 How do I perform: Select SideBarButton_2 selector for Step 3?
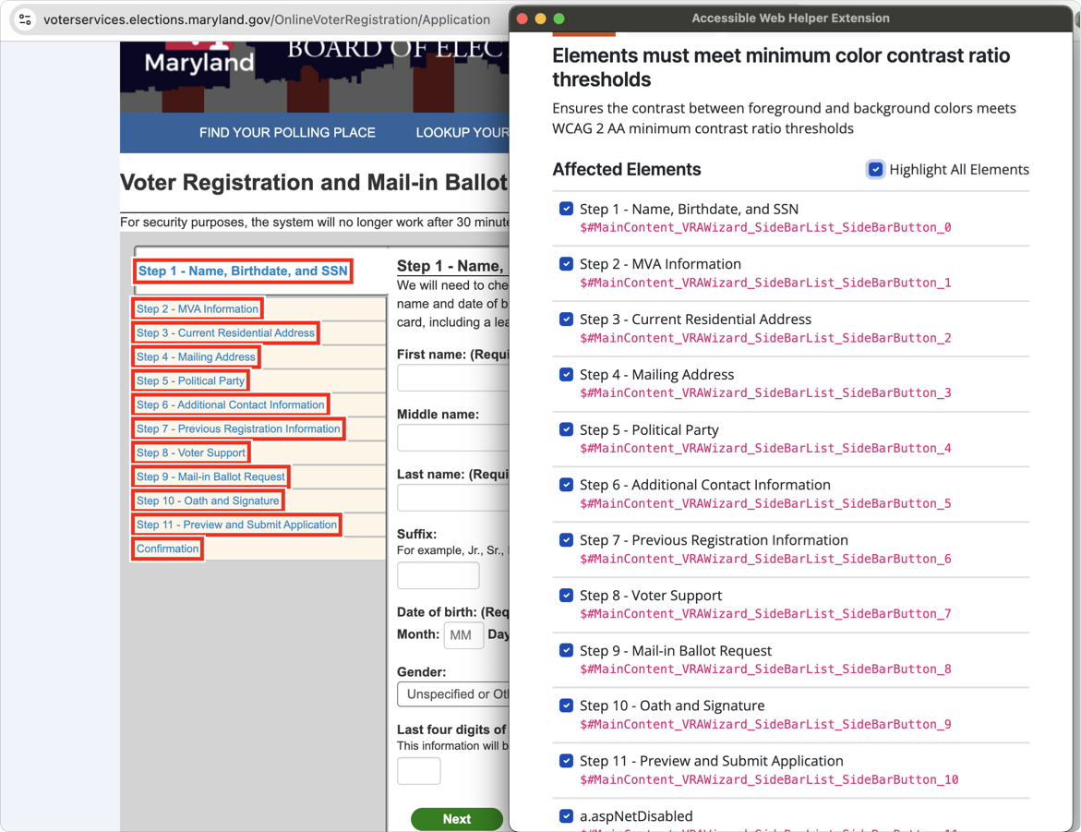[765, 337]
